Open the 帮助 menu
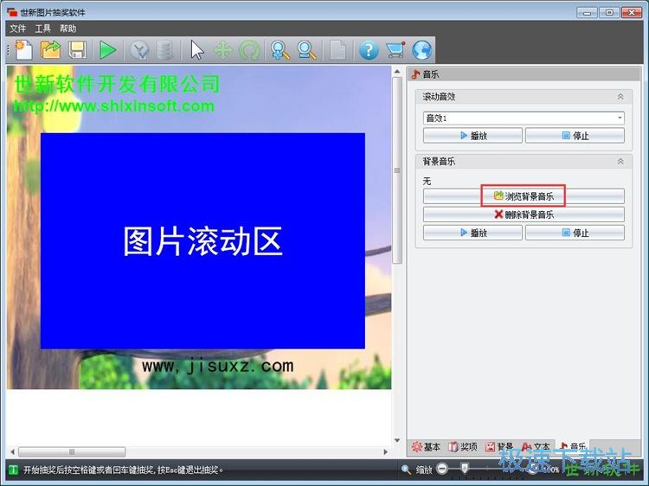 pyautogui.click(x=67, y=29)
